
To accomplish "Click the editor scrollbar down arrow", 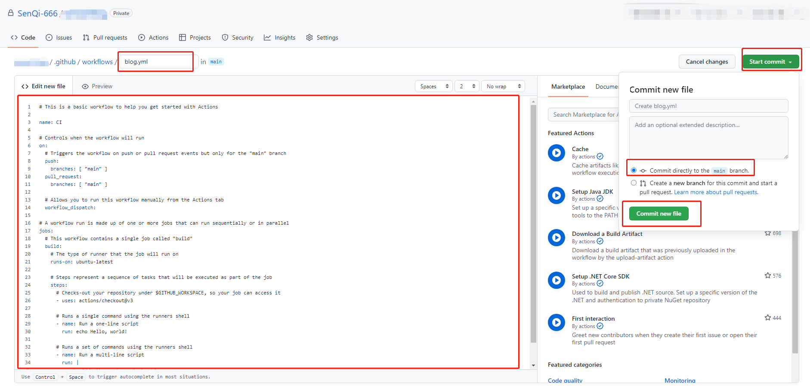I will click(x=534, y=365).
